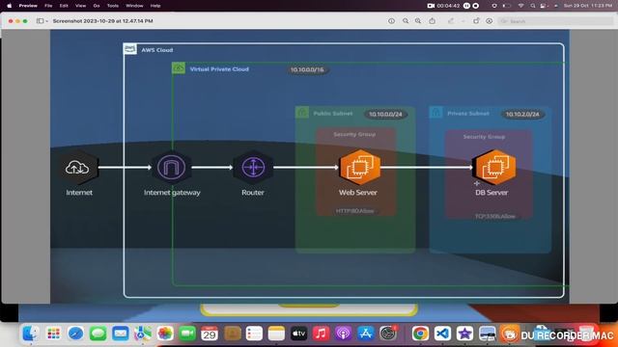Open System Settings from the Dock

click(388, 334)
